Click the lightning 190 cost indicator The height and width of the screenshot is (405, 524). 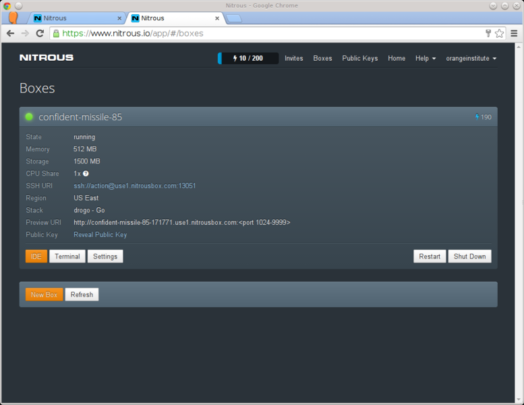click(x=484, y=117)
